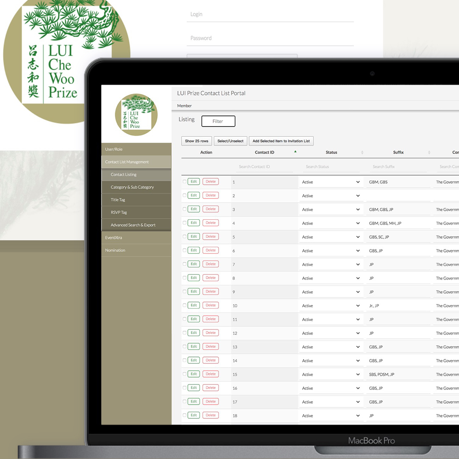This screenshot has height=459, width=459.
Task: Expand Status dropdown for contact 11
Action: (331, 320)
